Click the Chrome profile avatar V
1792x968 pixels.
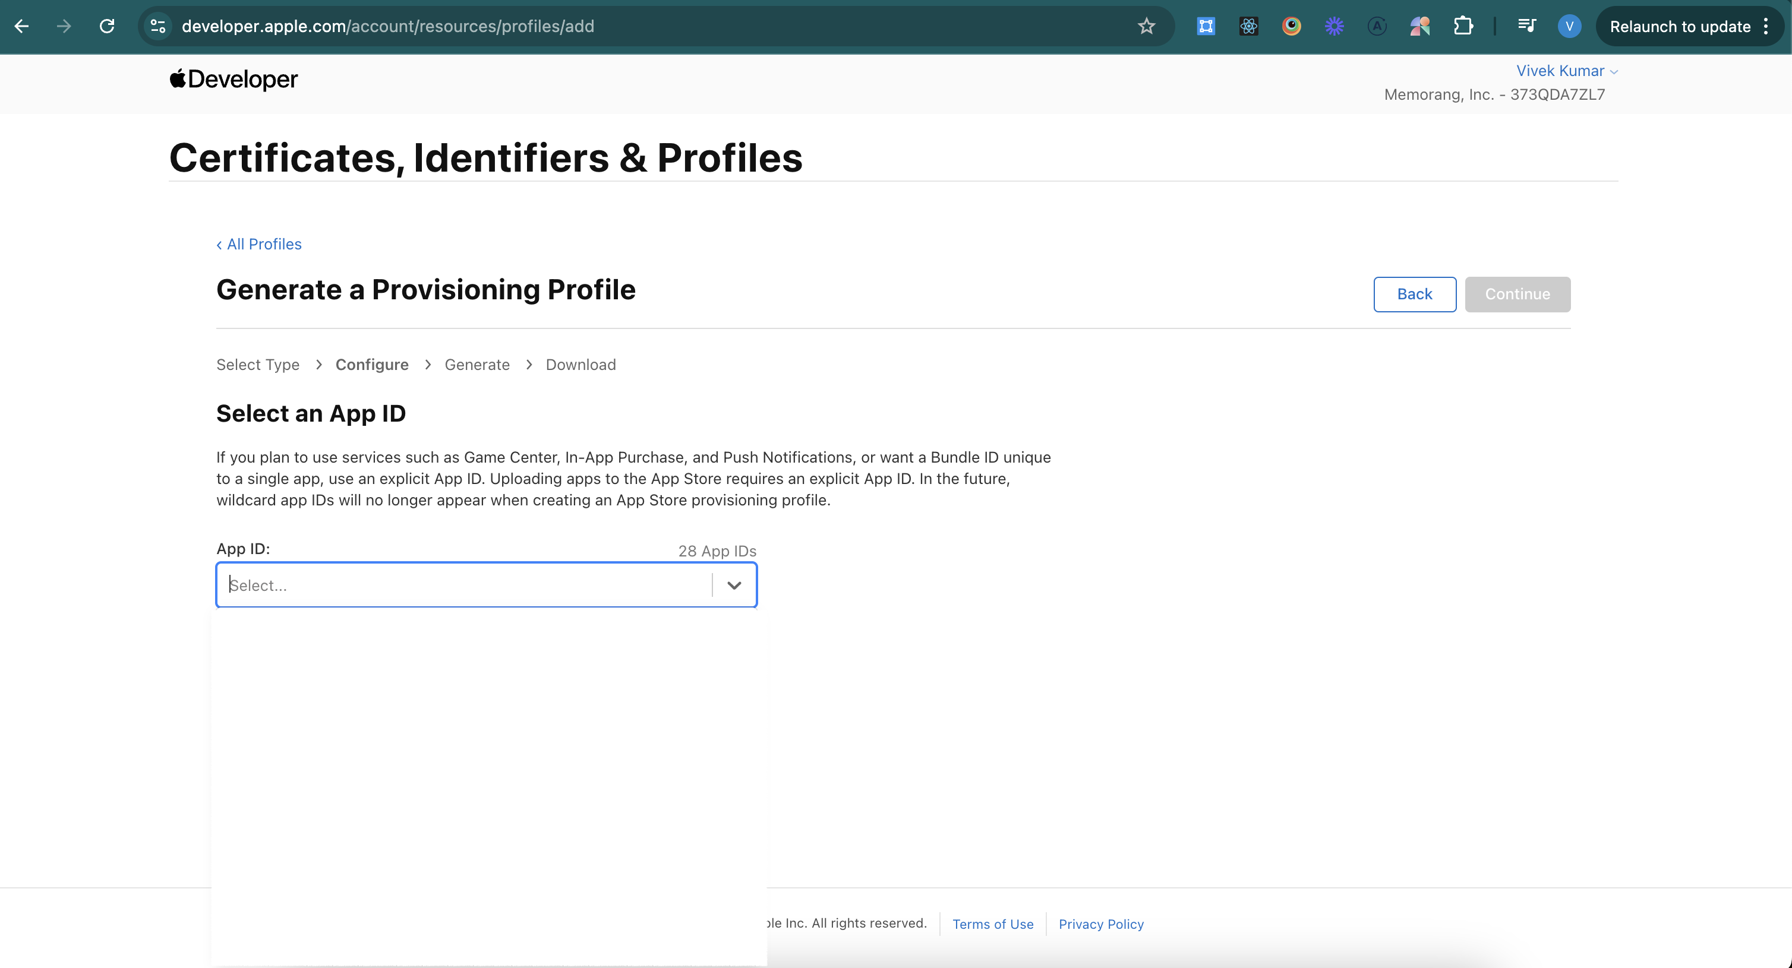coord(1569,26)
